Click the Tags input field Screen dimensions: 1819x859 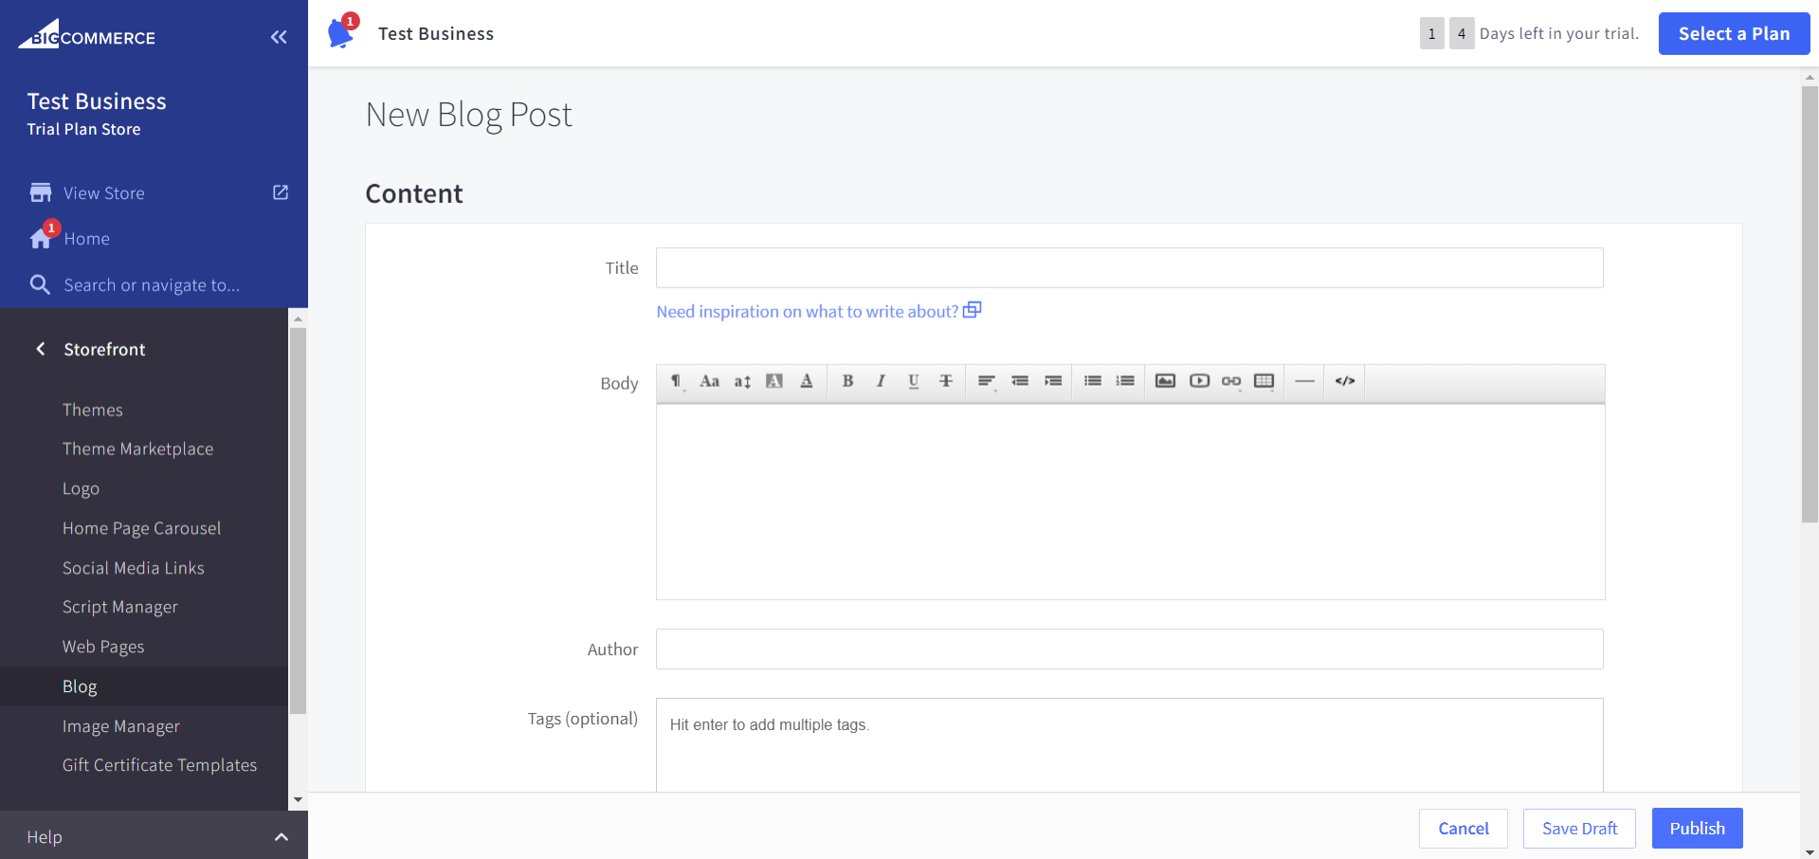(x=1130, y=745)
